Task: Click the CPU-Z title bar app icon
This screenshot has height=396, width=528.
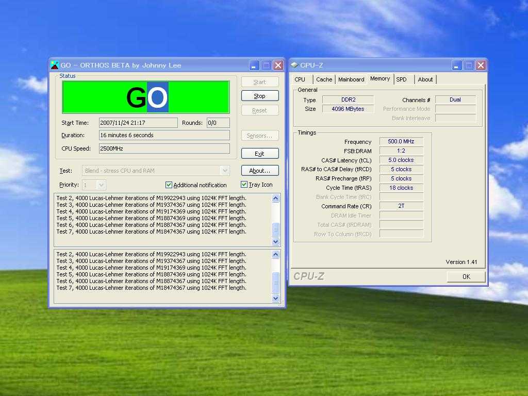Action: [x=294, y=65]
